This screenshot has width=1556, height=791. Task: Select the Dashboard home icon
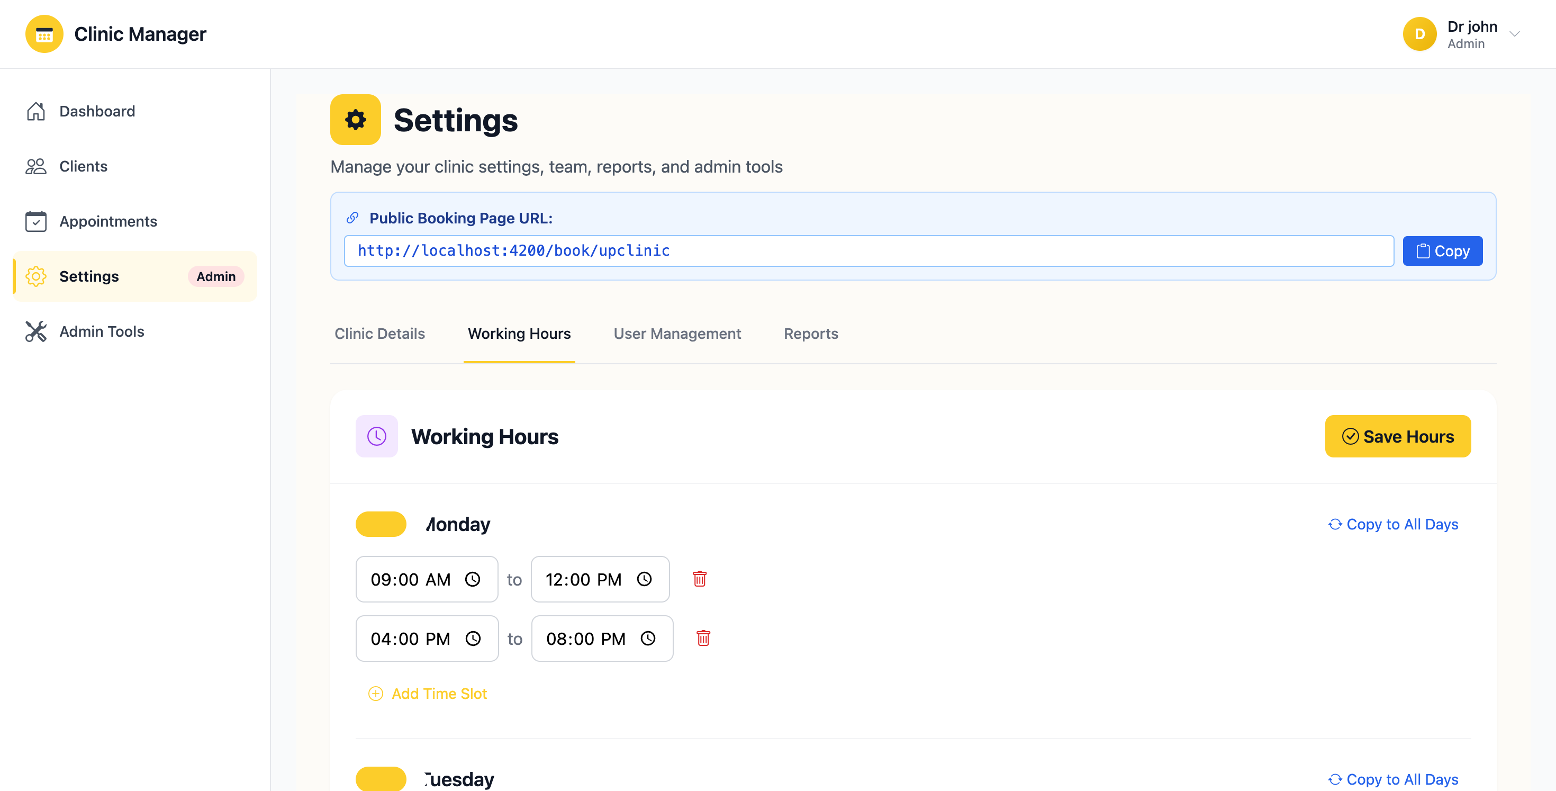[x=36, y=111]
